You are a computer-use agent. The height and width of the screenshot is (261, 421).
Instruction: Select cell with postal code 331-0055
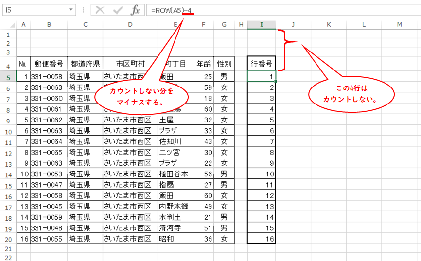tap(49, 239)
